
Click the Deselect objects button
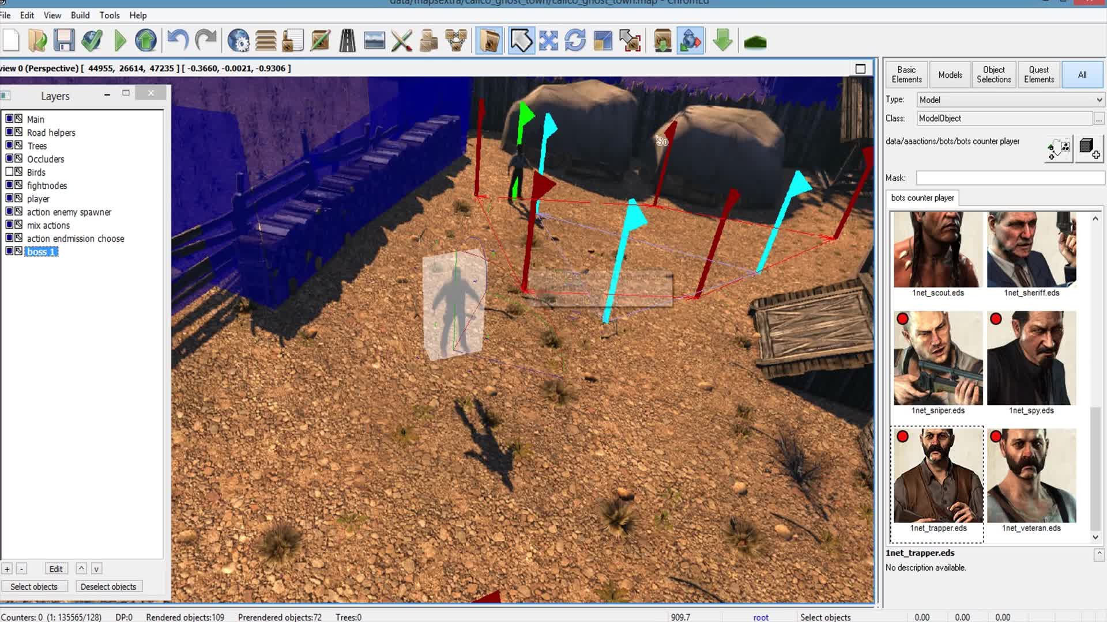[108, 586]
